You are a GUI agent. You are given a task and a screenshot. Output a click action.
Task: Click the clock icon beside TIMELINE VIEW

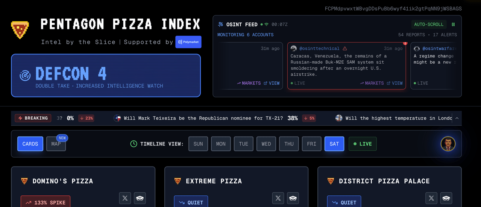(x=134, y=144)
